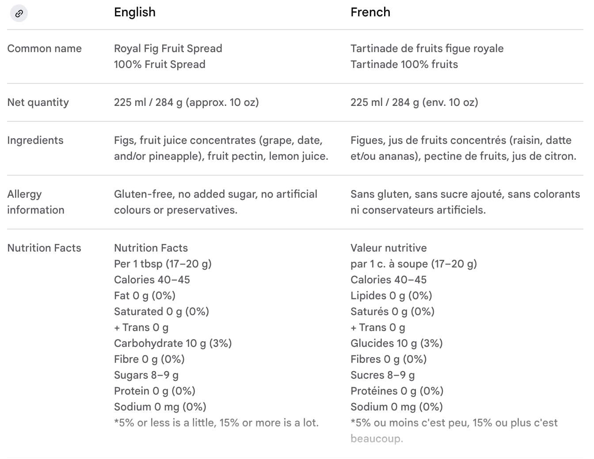Click the English 5% or less footnote
Image resolution: width=594 pixels, height=459 pixels.
point(216,423)
